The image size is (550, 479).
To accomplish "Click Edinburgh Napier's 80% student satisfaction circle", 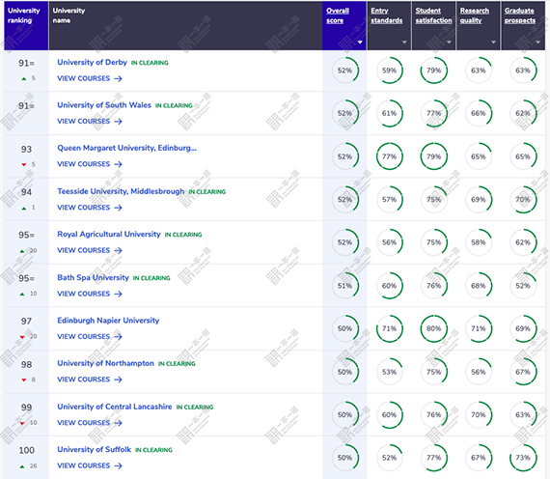I will point(434,328).
